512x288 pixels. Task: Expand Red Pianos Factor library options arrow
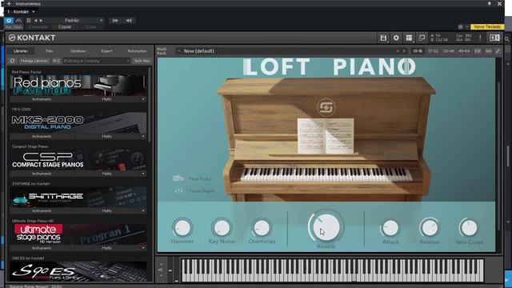[x=143, y=99]
